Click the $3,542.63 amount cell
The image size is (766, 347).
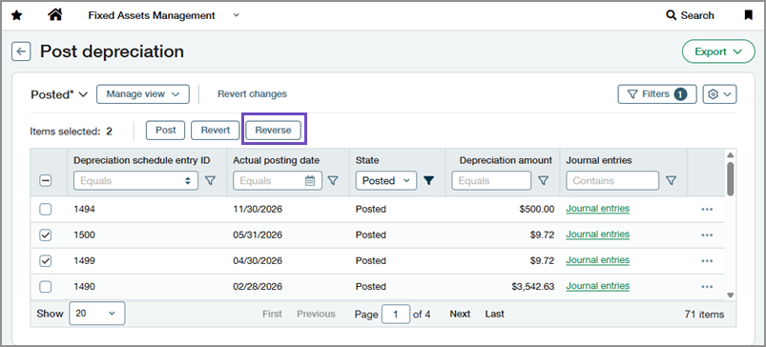tap(533, 287)
